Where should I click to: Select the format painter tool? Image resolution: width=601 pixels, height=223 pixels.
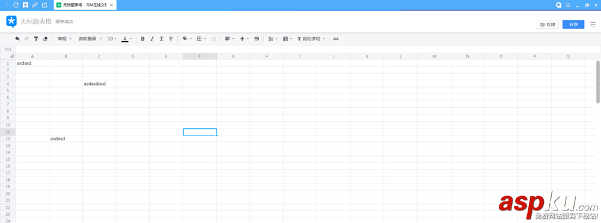pos(36,38)
